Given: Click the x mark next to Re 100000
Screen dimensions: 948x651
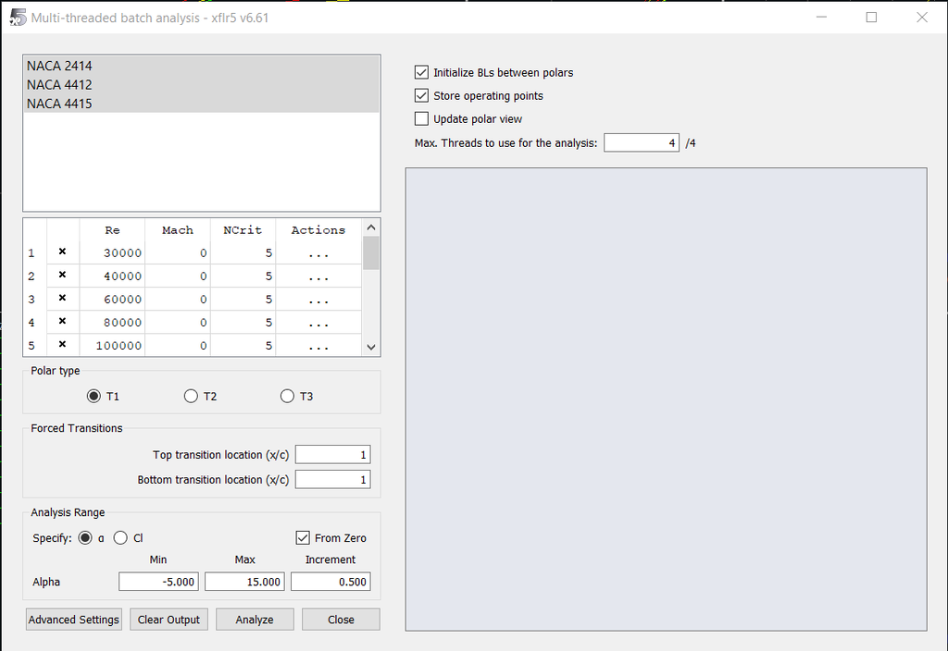Looking at the screenshot, I should point(62,345).
